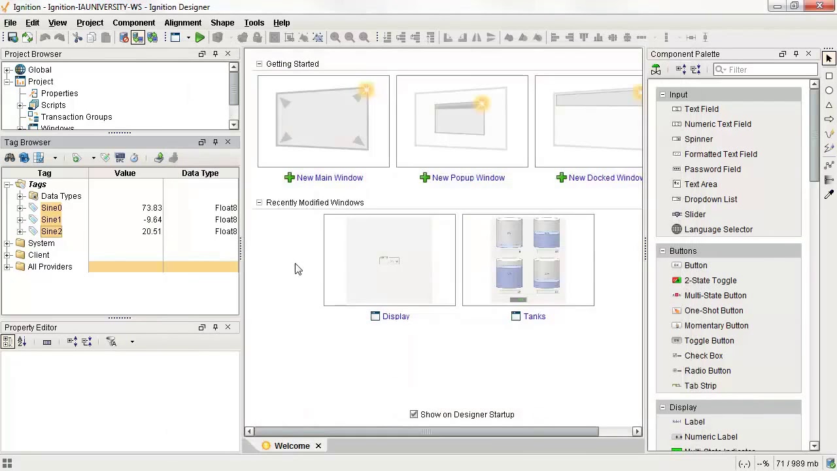Image resolution: width=837 pixels, height=471 pixels.
Task: Expand the Scripts node
Action: click(21, 105)
